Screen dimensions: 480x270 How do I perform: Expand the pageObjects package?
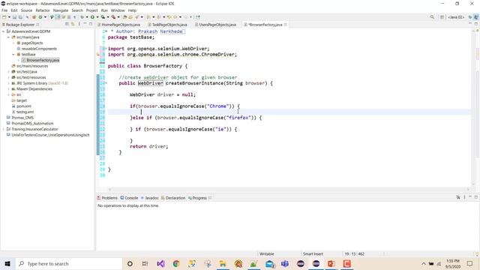(13, 43)
